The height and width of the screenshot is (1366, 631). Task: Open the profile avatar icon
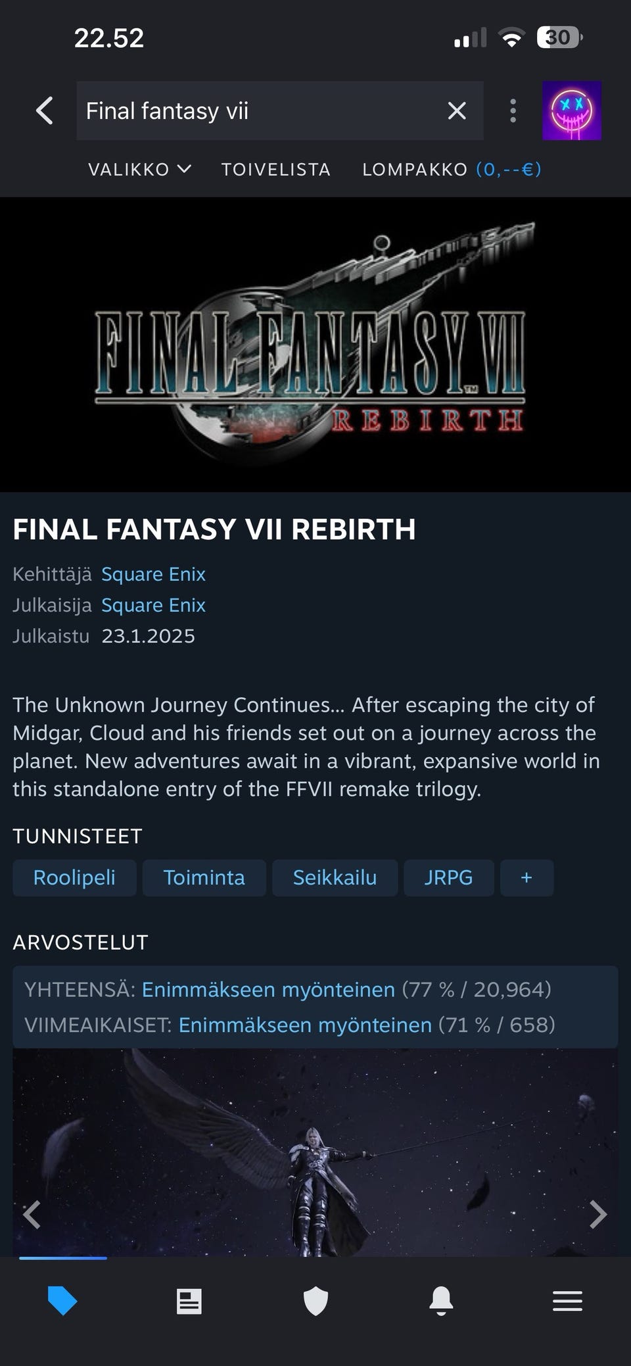point(572,110)
